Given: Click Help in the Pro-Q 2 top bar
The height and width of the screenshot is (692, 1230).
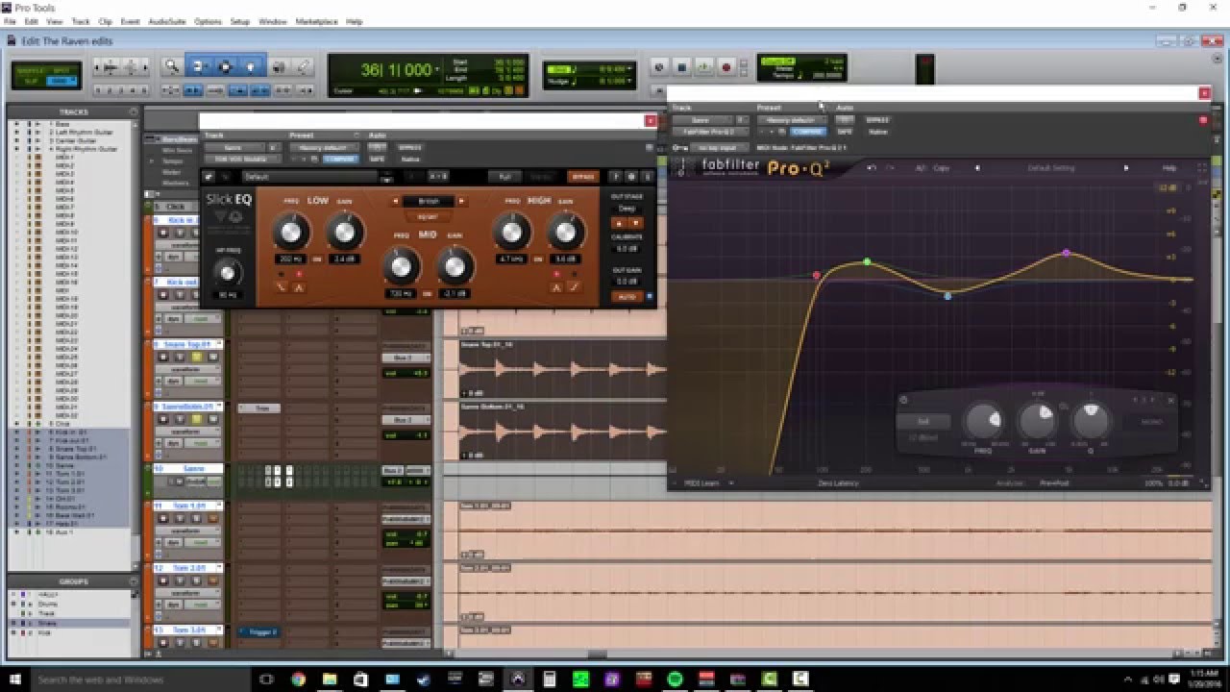Looking at the screenshot, I should coord(1169,168).
